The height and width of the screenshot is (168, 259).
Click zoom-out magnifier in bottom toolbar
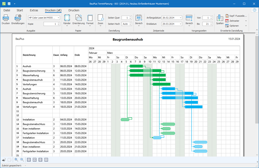tap(22, 159)
